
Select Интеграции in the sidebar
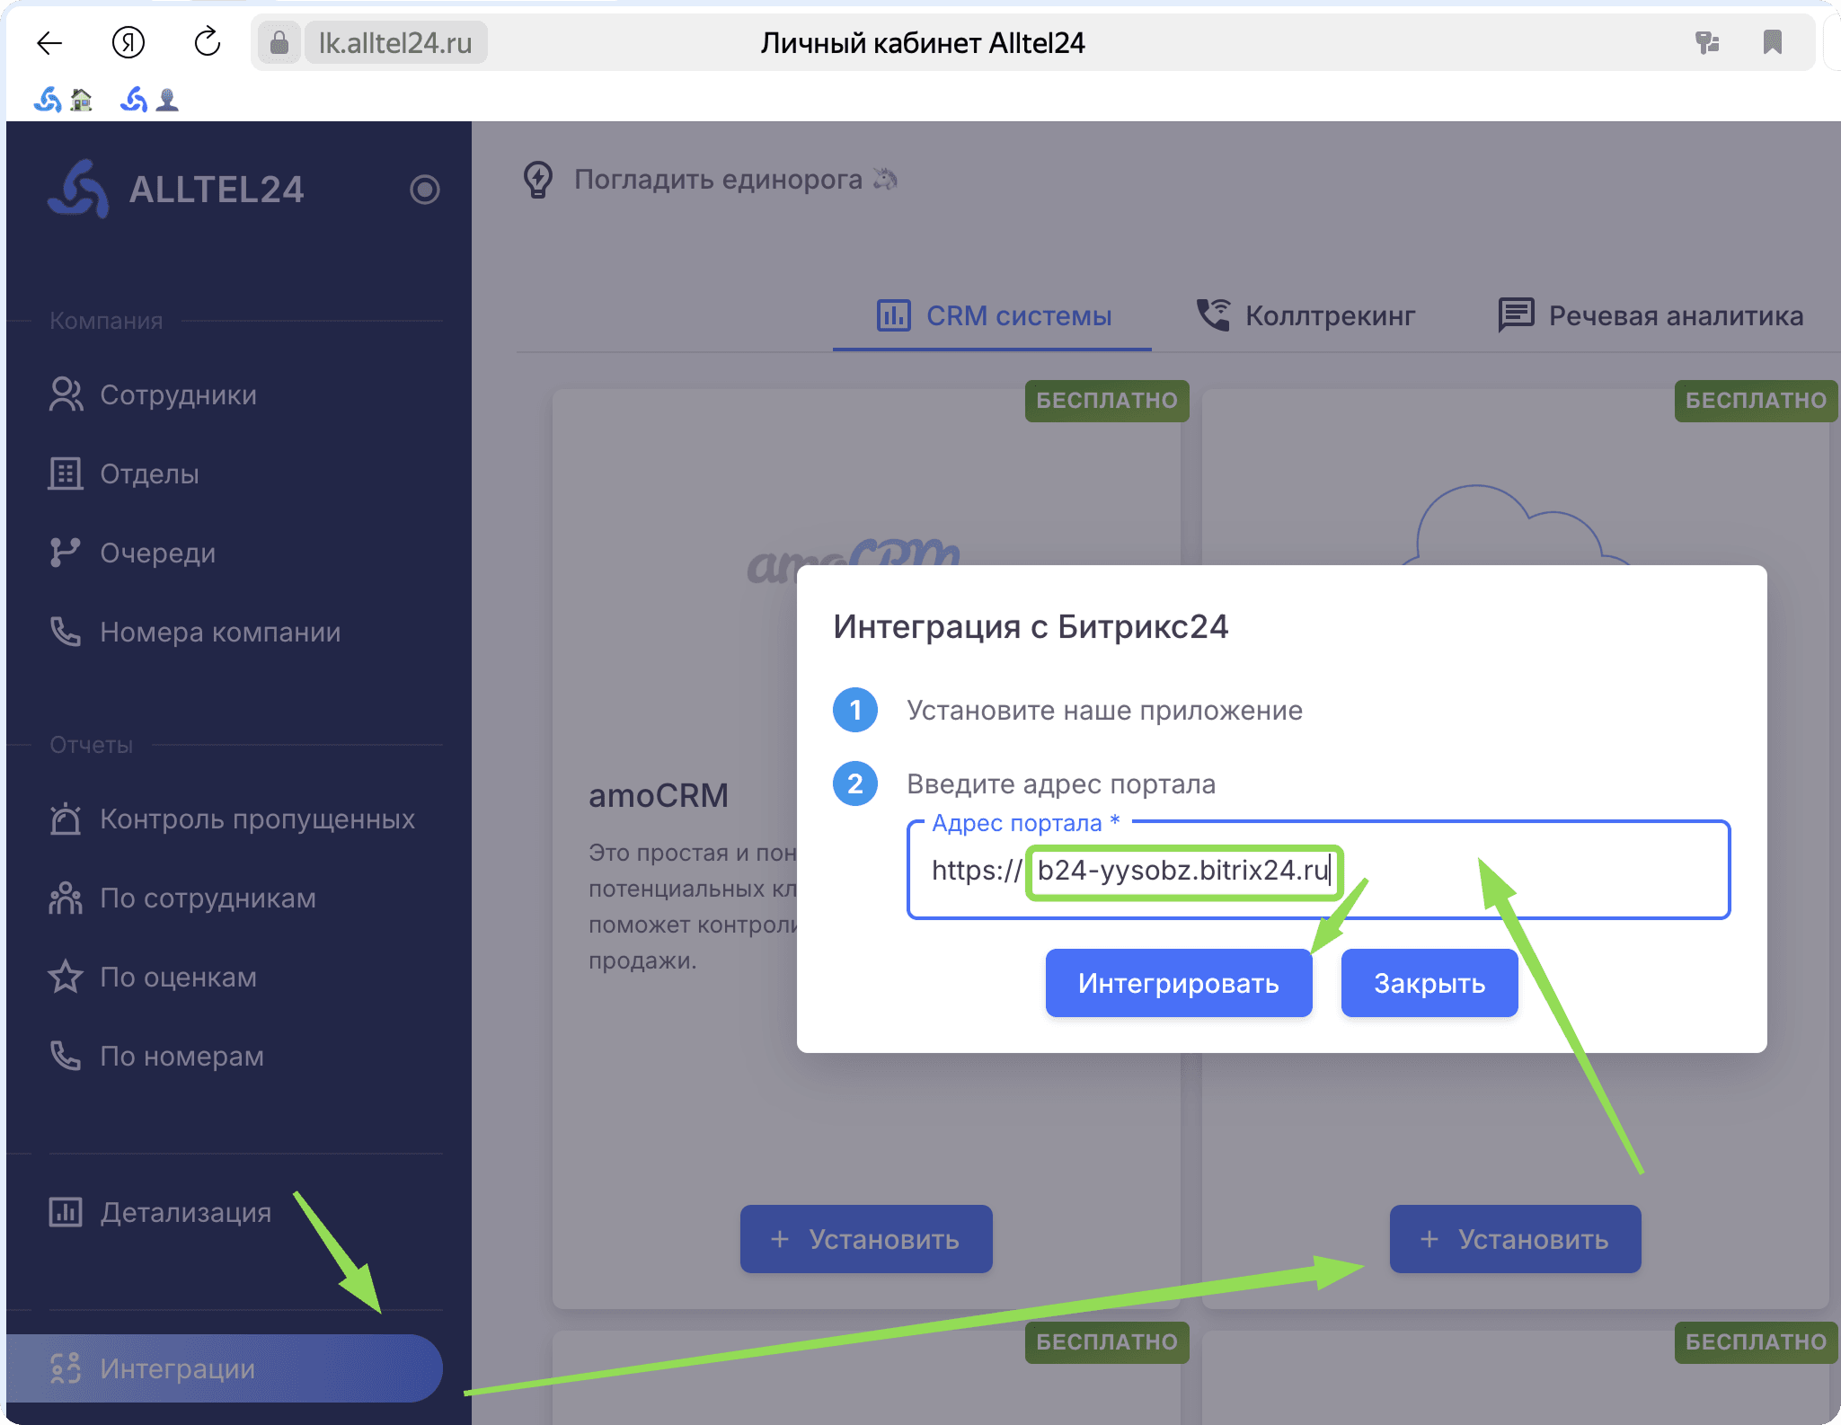(x=223, y=1368)
